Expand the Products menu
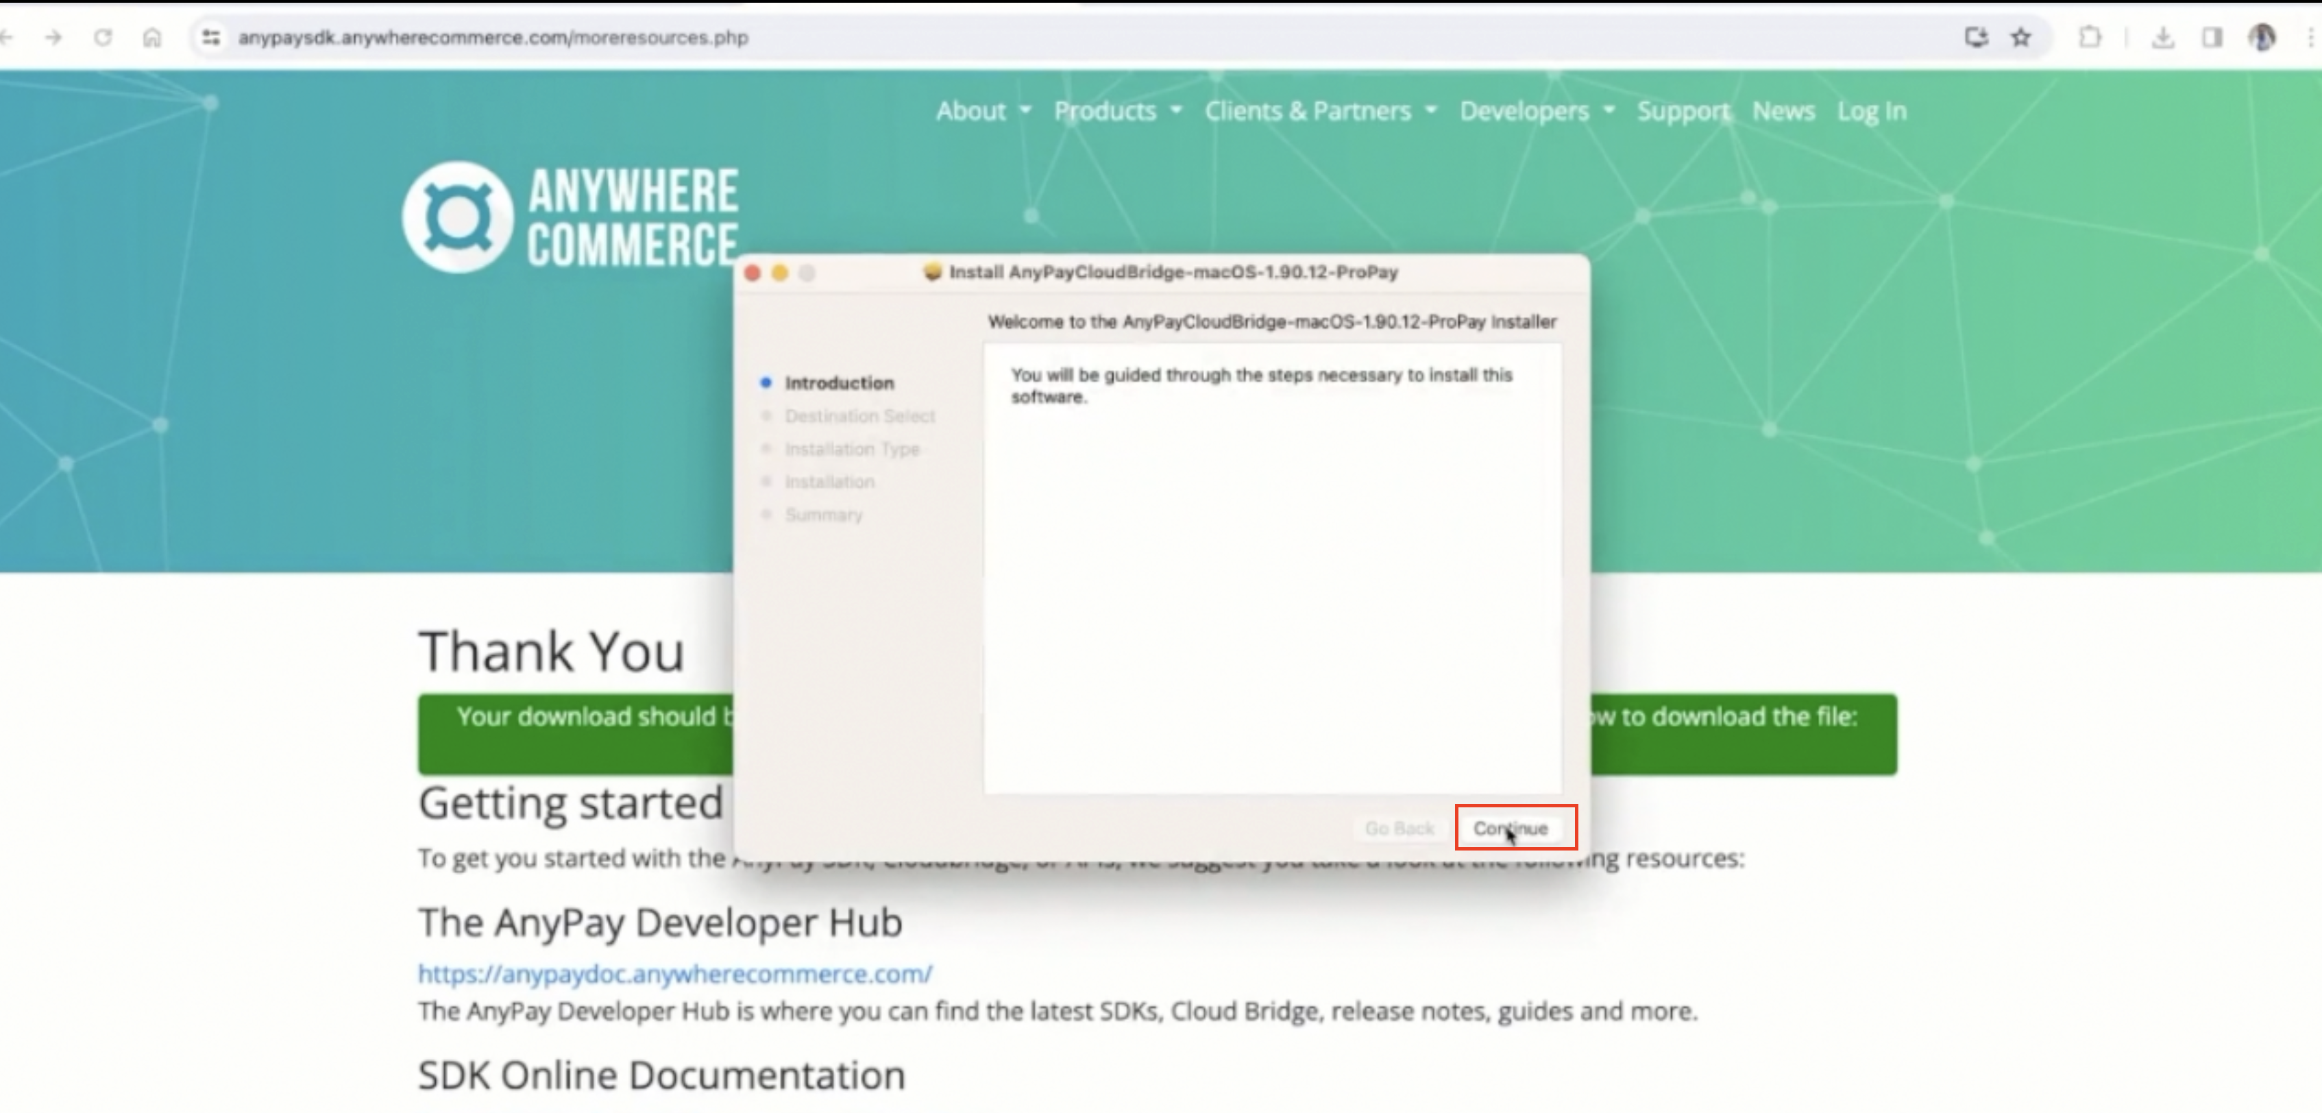 pyautogui.click(x=1118, y=111)
